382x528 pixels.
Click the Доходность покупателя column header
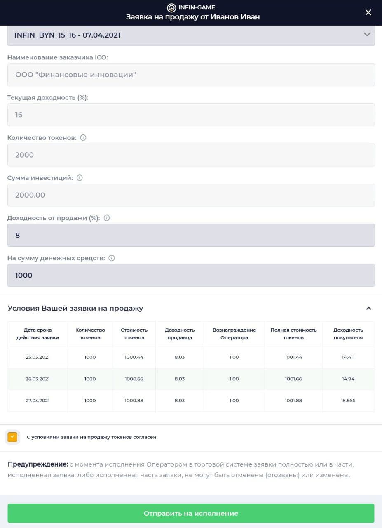[x=348, y=334]
